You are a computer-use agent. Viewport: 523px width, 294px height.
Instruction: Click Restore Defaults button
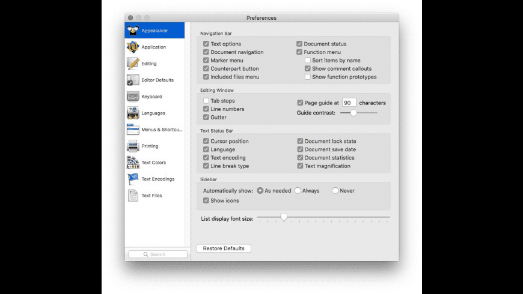[224, 248]
